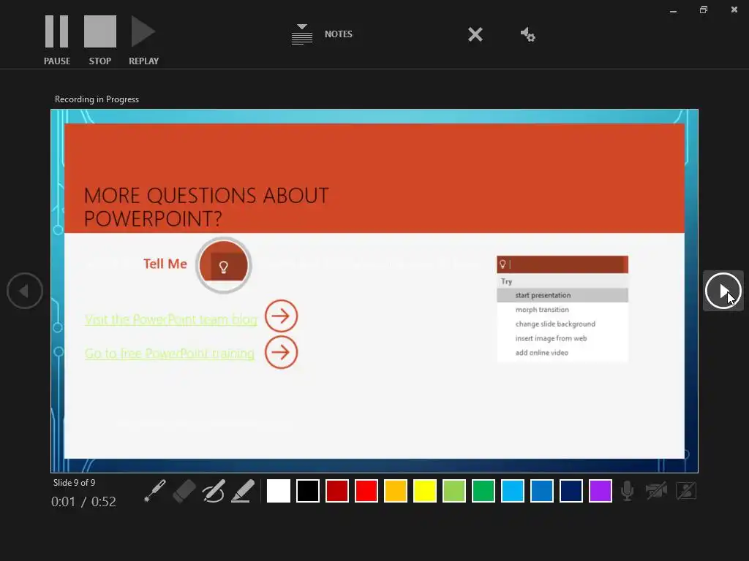The image size is (749, 561).
Task: Click the 'Slide 9 of 9' indicator
Action: 74,483
